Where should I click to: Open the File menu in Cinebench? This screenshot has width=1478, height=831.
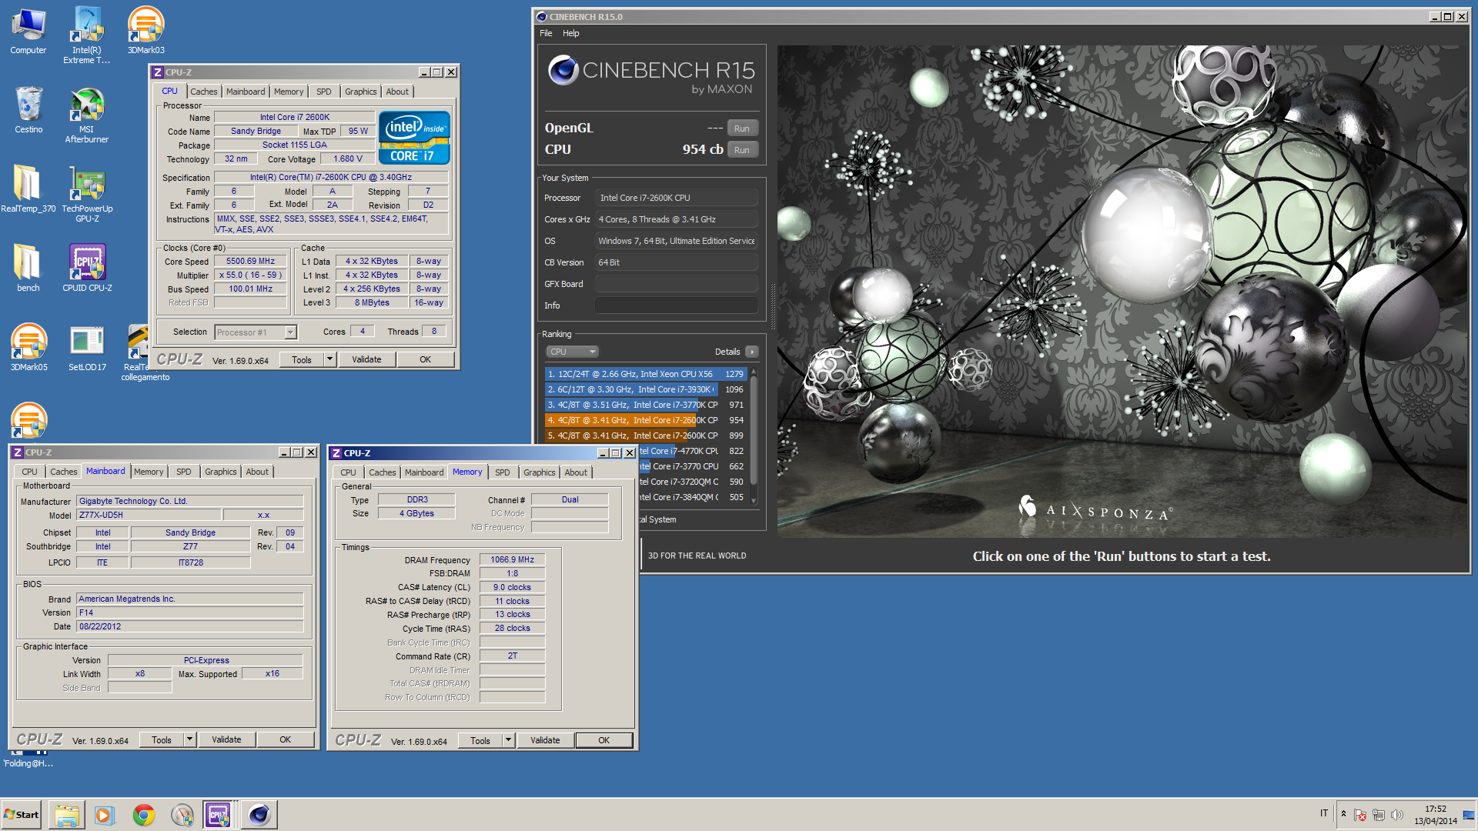546,33
